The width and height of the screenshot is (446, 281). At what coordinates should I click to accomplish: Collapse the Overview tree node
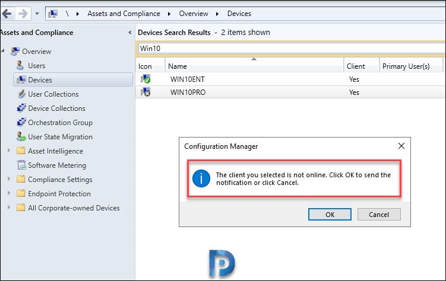[3, 50]
